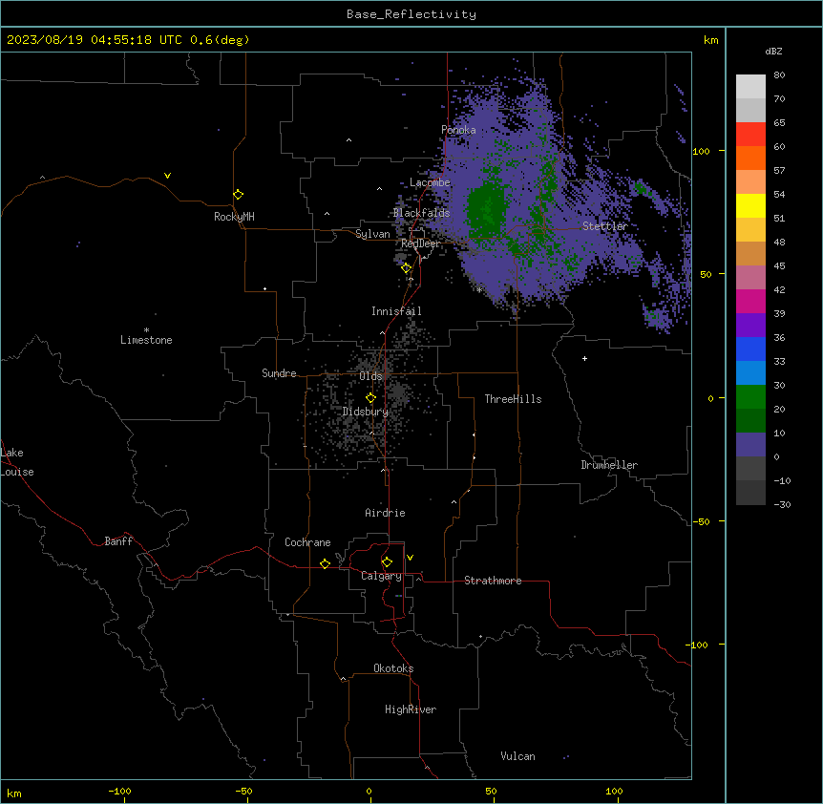This screenshot has width=823, height=804.
Task: Click the Didsbury town label
Action: tap(366, 412)
